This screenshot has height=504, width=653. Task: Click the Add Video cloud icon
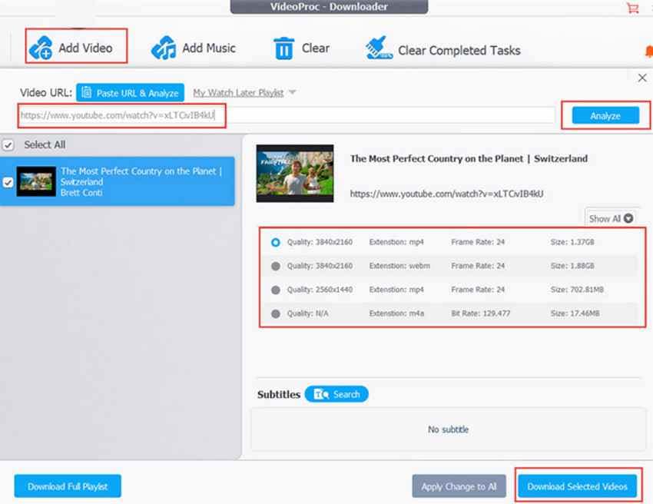click(x=41, y=48)
